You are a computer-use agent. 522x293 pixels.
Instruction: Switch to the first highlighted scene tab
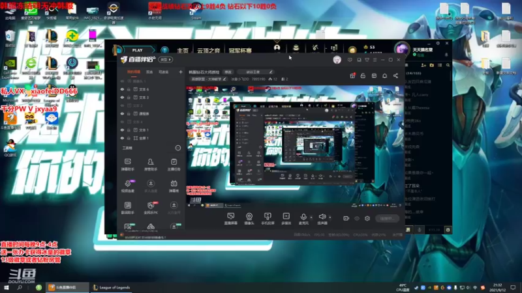[x=134, y=72]
